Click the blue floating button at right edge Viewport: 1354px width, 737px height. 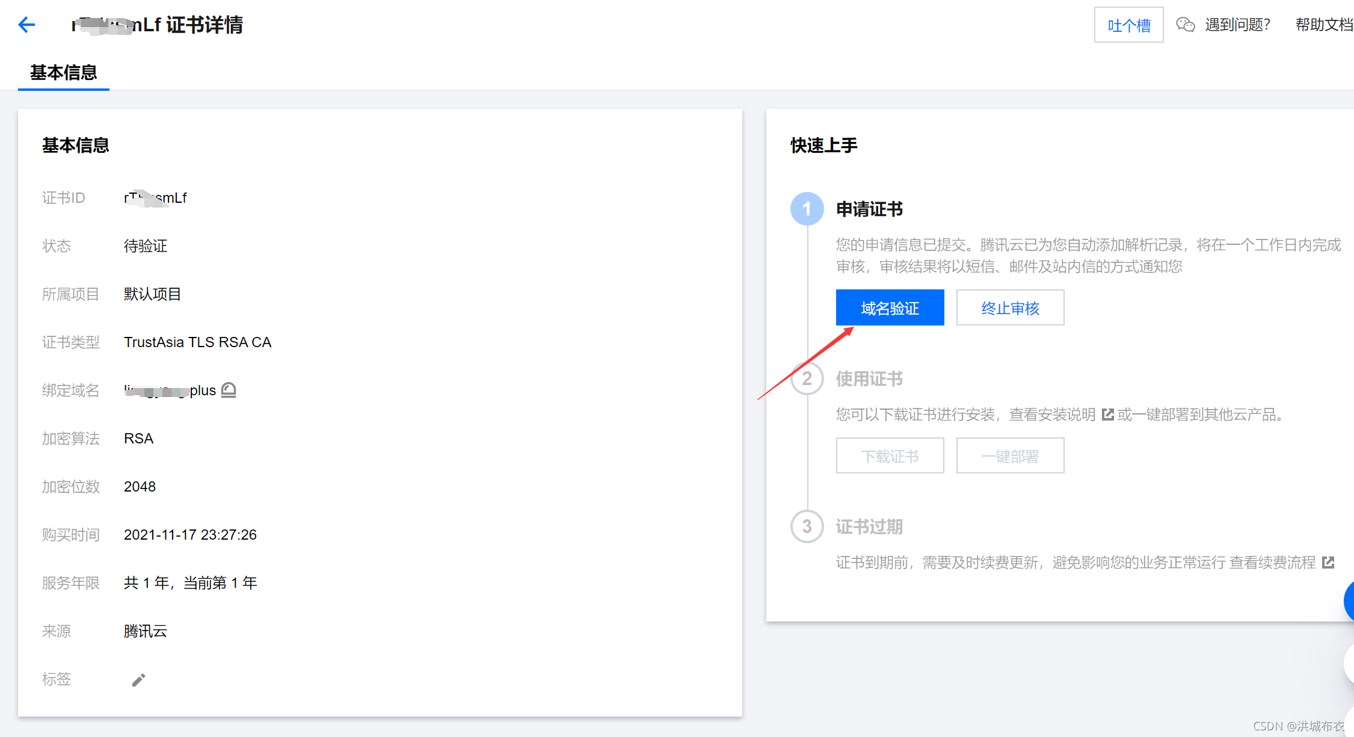(x=1349, y=600)
